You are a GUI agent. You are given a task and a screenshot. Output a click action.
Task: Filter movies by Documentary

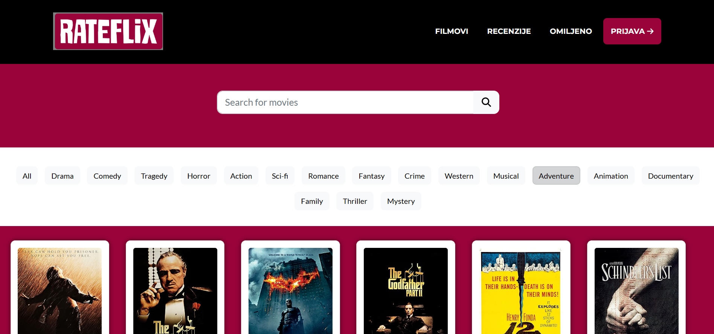671,176
